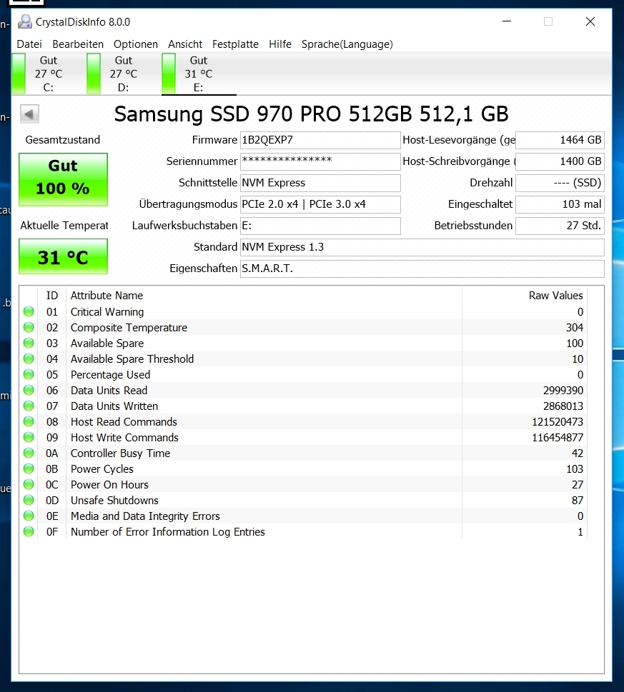Click the Aktuelle Temperatur label
624x692 pixels.
click(x=64, y=226)
